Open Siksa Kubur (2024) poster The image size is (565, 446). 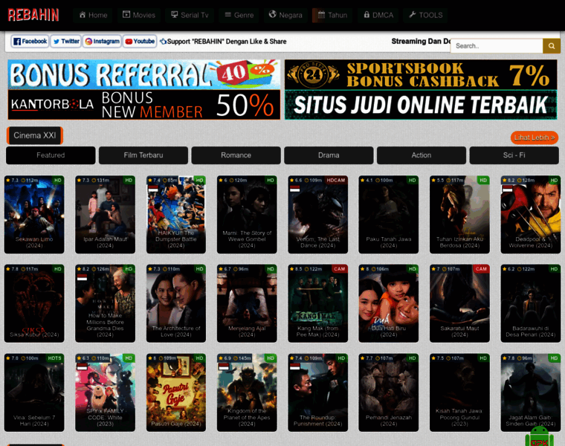point(34,304)
